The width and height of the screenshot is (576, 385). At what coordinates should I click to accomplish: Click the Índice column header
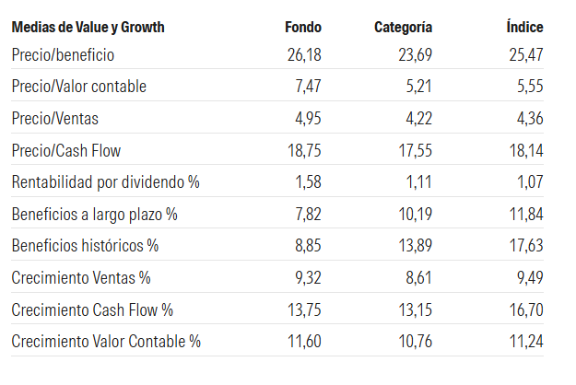(x=524, y=28)
